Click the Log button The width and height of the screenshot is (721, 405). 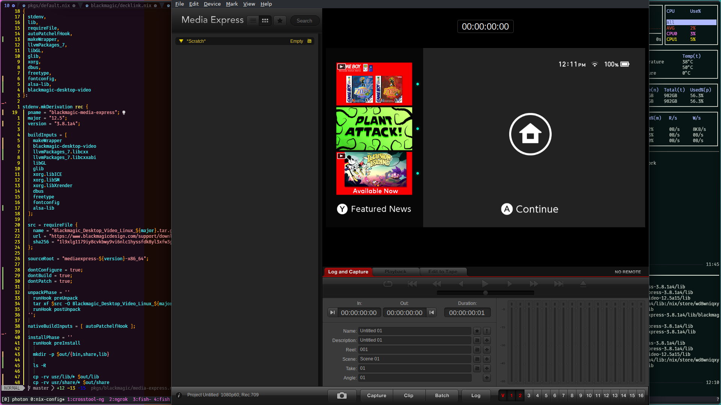pyautogui.click(x=476, y=396)
